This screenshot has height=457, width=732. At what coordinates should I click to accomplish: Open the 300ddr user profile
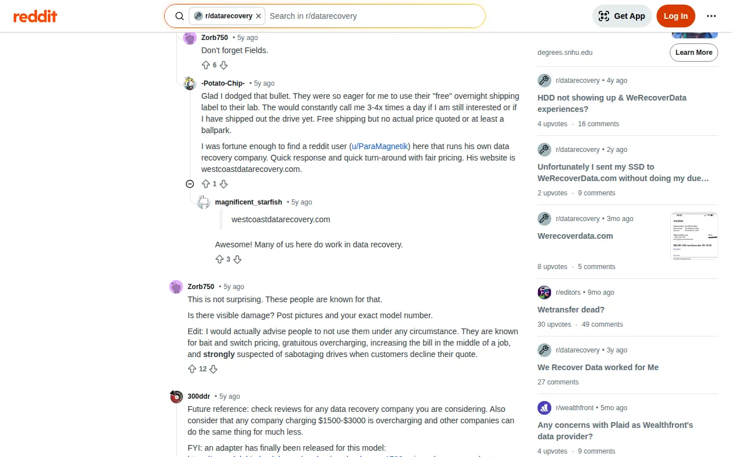pos(198,396)
